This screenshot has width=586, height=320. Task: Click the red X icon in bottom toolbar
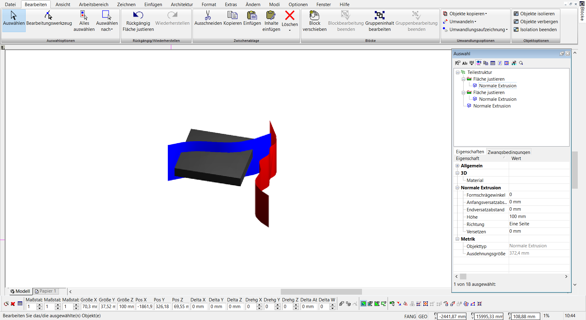point(13,304)
